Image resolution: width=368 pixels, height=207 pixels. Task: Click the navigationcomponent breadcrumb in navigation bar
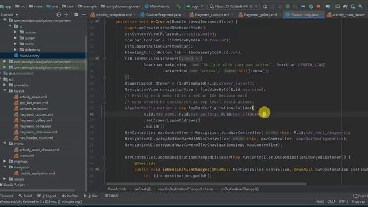[x=120, y=6]
